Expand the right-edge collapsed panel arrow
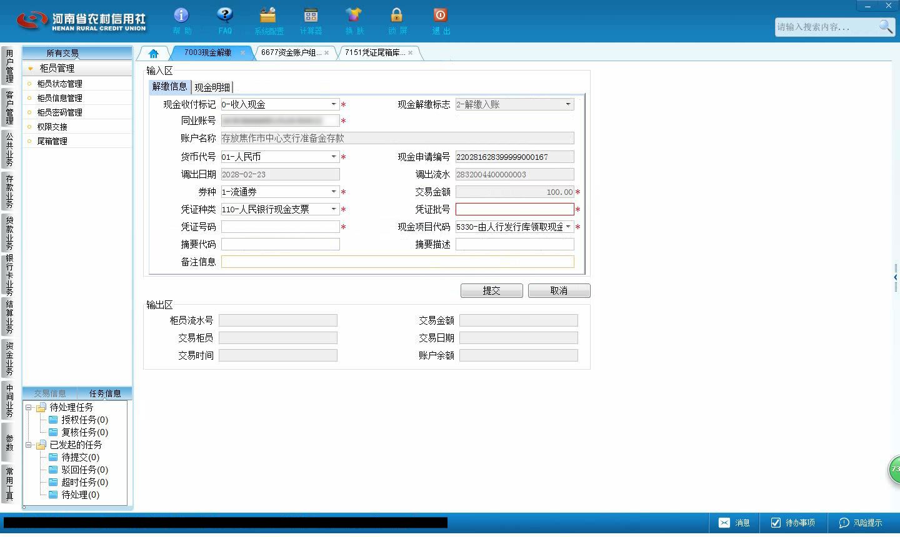This screenshot has width=900, height=537. [896, 277]
